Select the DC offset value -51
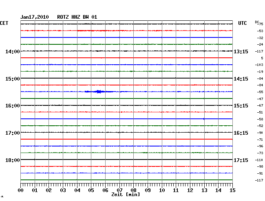The width and height of the screenshot is (265, 201). tap(260, 112)
